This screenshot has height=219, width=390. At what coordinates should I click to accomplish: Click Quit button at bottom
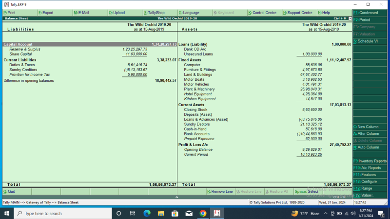coord(17,191)
